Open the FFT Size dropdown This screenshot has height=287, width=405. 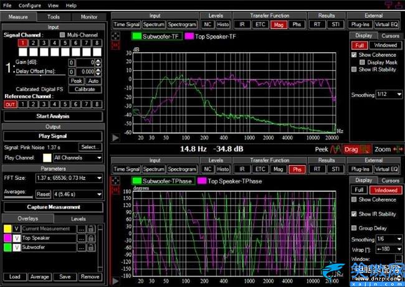point(69,178)
